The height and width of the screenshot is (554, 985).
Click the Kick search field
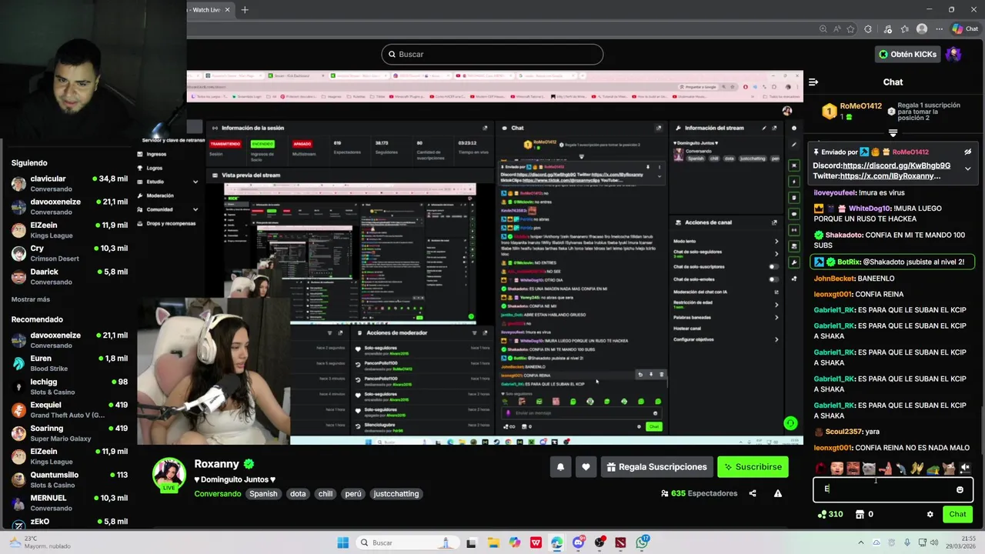point(492,54)
